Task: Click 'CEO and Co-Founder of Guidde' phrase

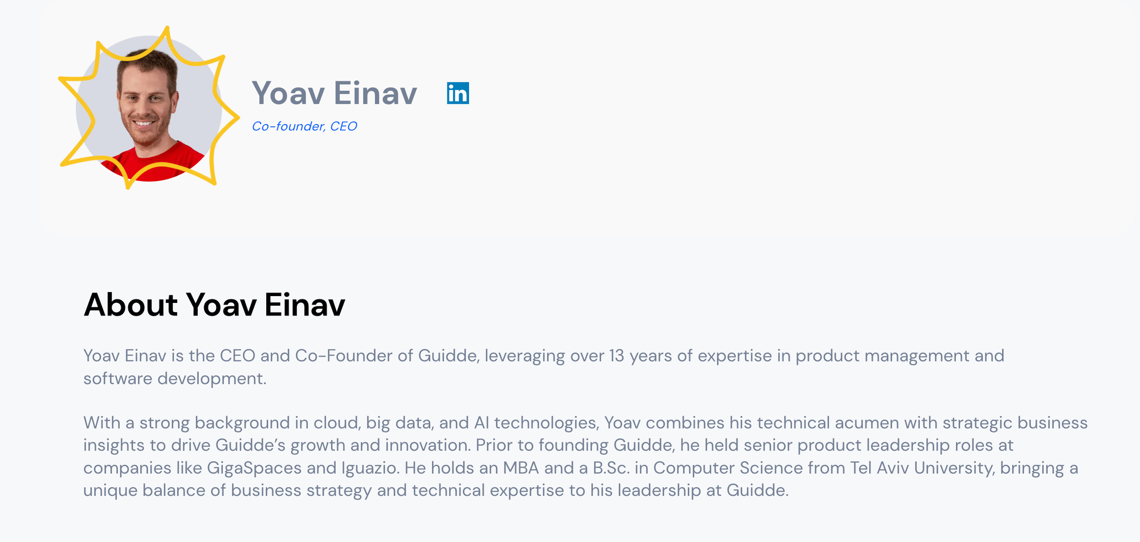Action: point(348,356)
